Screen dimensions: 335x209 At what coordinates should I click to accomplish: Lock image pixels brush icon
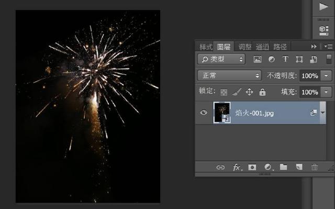click(237, 92)
